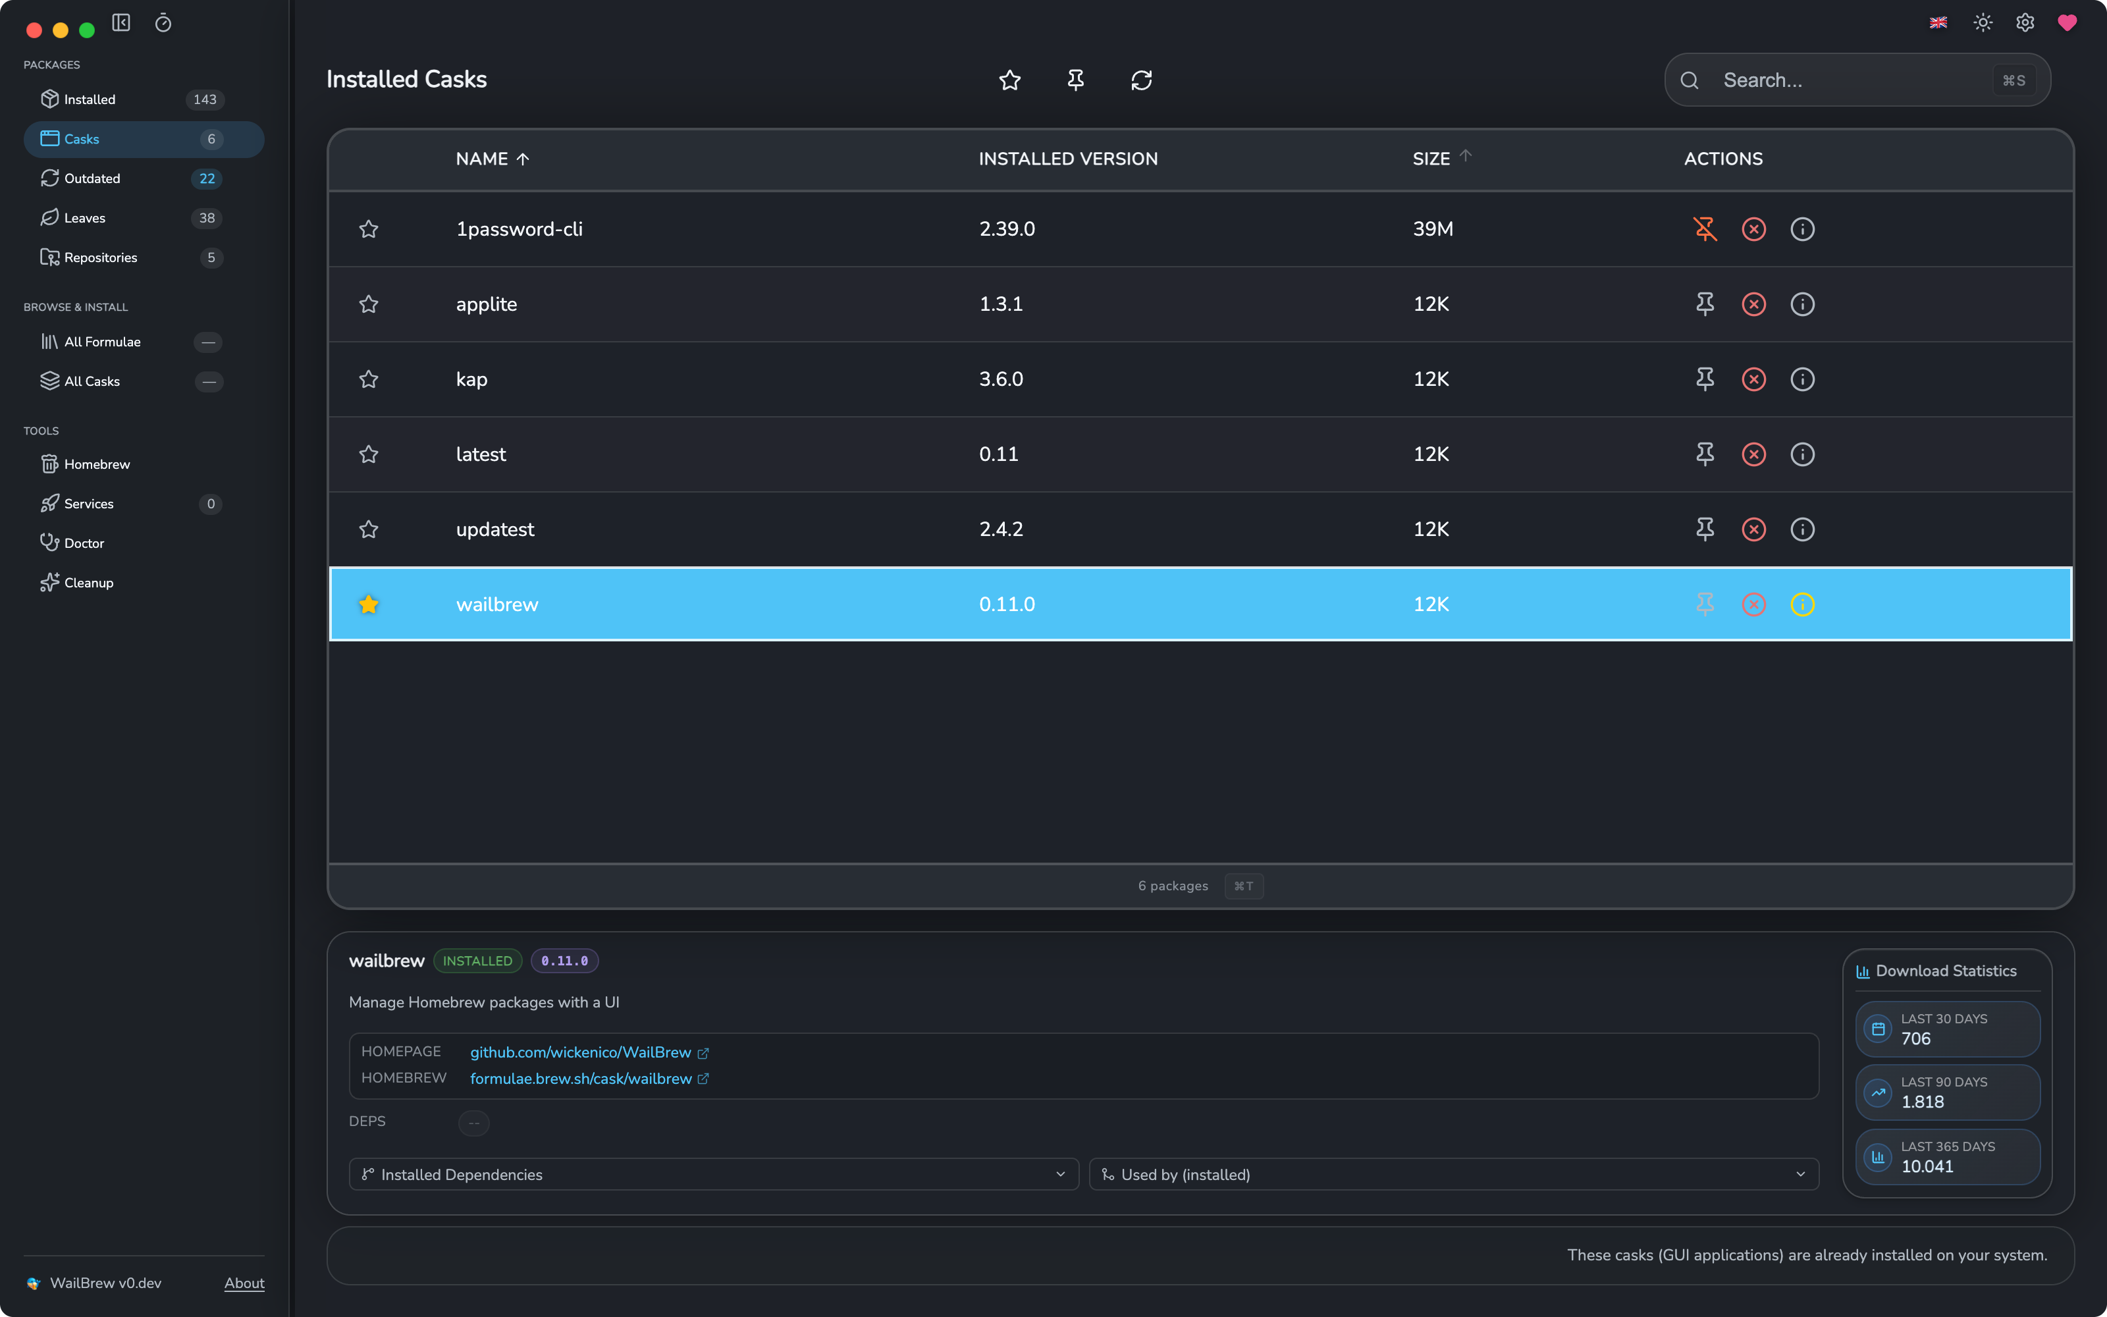Star the latest cask

click(x=369, y=454)
